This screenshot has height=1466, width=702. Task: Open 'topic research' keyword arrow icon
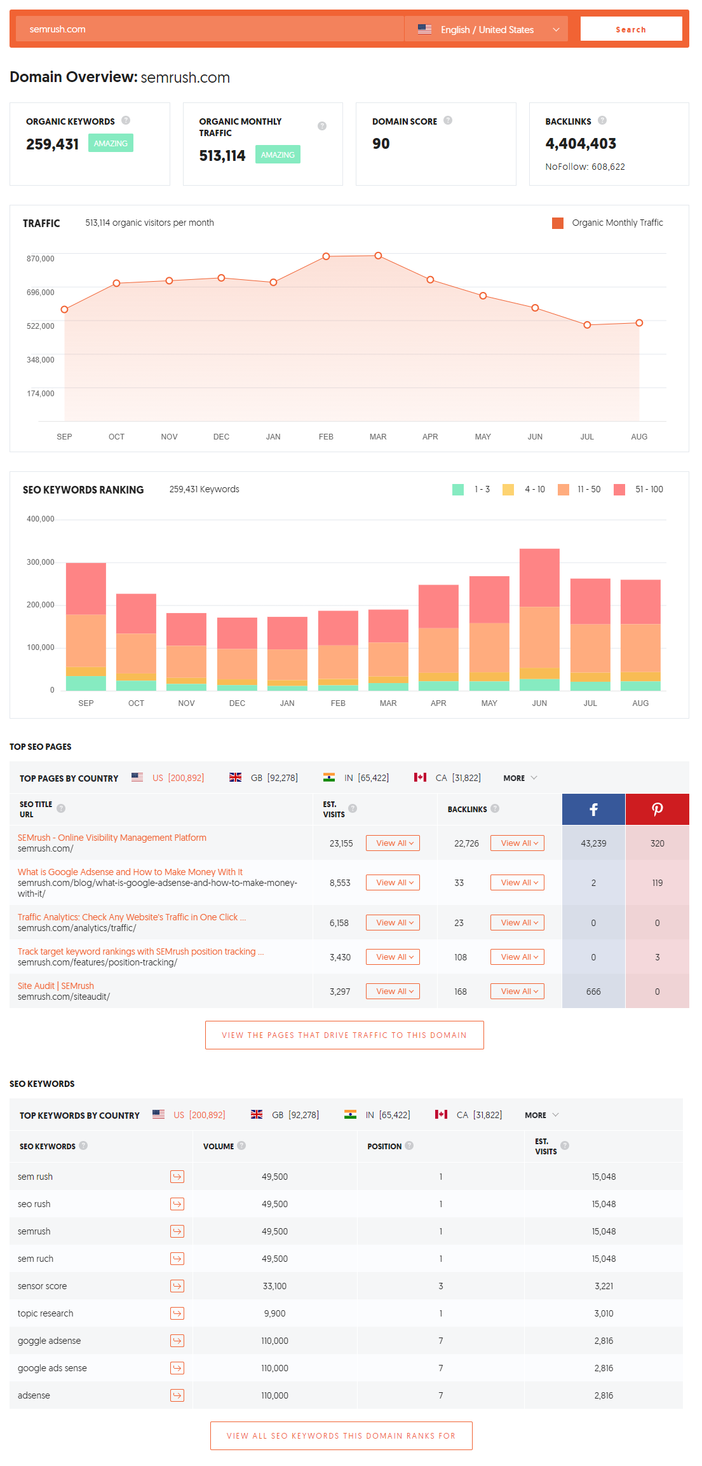coord(177,1313)
